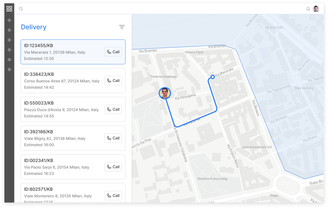Select the third sidebar dot item
The width and height of the screenshot is (328, 208).
click(x=9, y=40)
